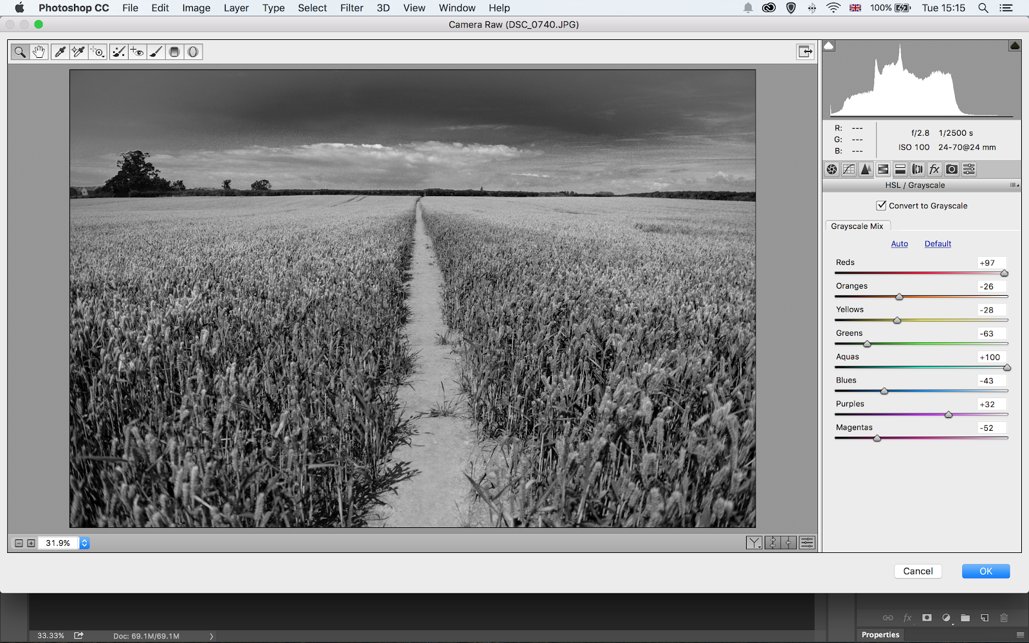Open zoom level dropdown arrows

click(84, 543)
